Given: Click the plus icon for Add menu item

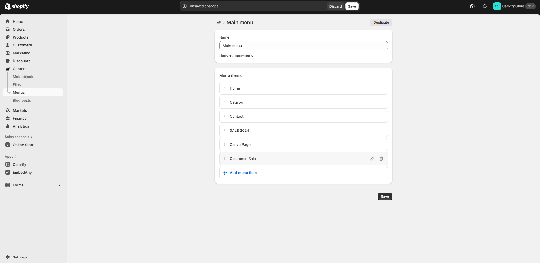Looking at the screenshot, I should pyautogui.click(x=225, y=173).
